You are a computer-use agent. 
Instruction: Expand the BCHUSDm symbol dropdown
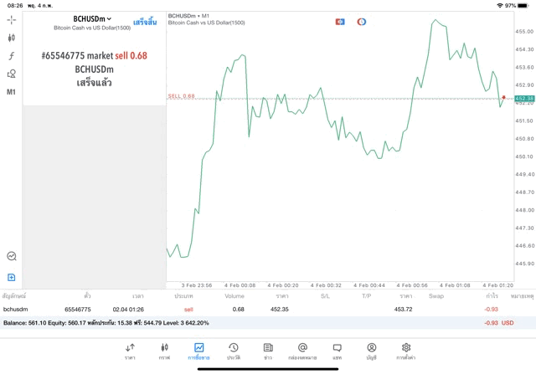coord(92,18)
